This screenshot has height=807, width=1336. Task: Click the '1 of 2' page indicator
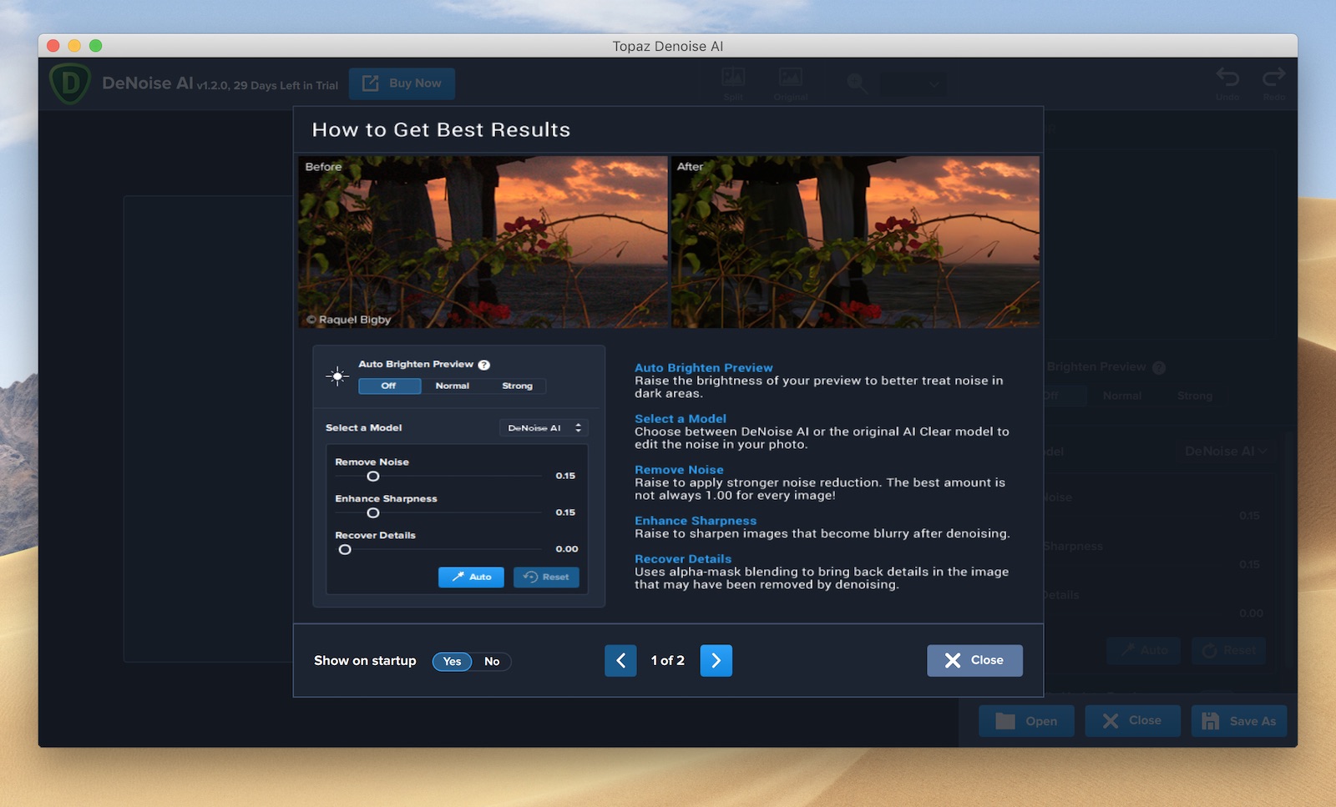tap(668, 660)
